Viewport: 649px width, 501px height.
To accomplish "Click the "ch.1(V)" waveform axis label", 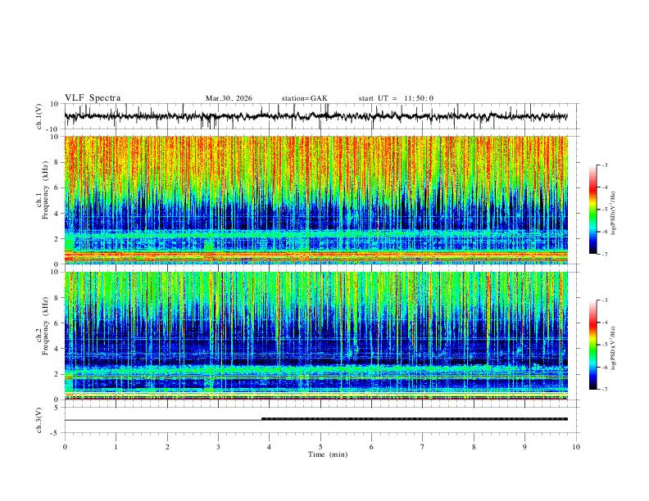I will (39, 116).
